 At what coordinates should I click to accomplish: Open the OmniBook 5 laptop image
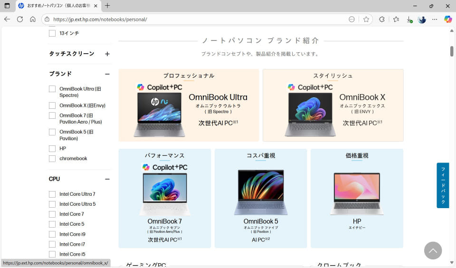point(261,192)
